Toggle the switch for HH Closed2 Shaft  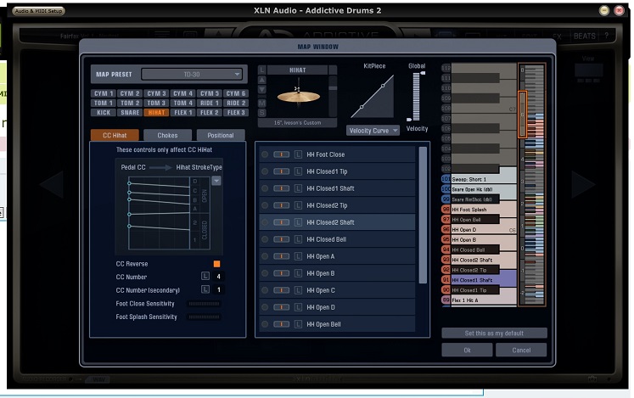pyautogui.click(x=282, y=222)
